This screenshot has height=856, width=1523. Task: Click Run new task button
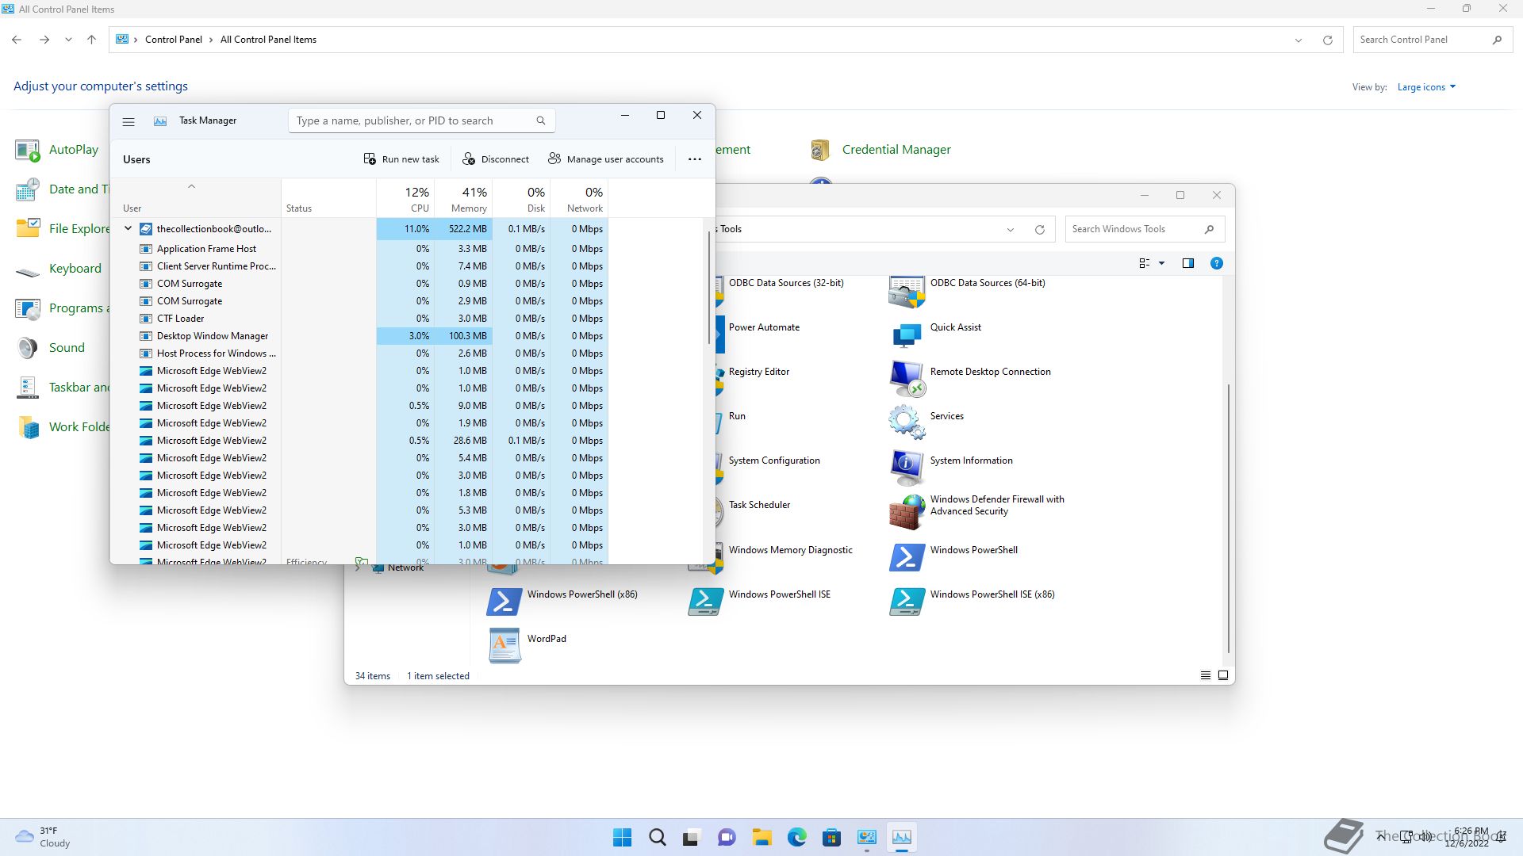401,159
